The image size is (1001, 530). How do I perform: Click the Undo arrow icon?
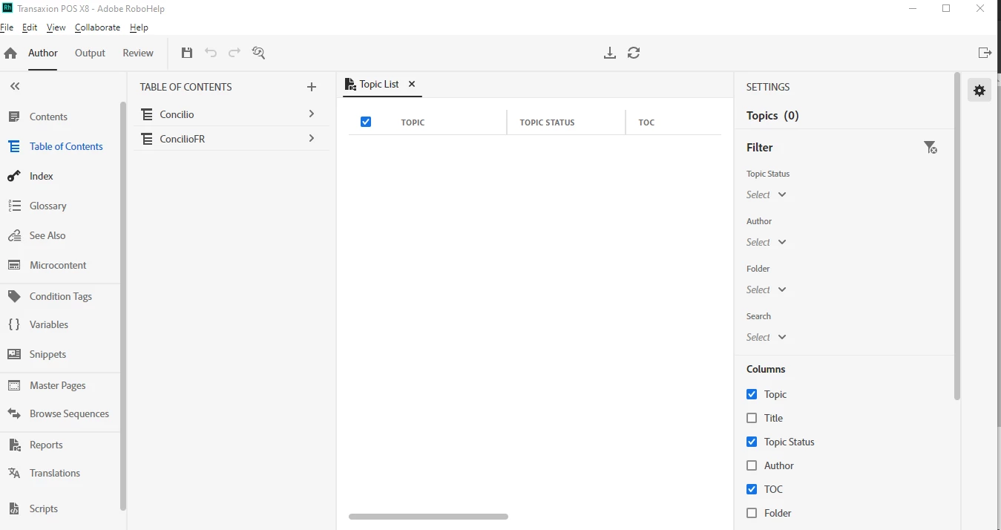211,53
